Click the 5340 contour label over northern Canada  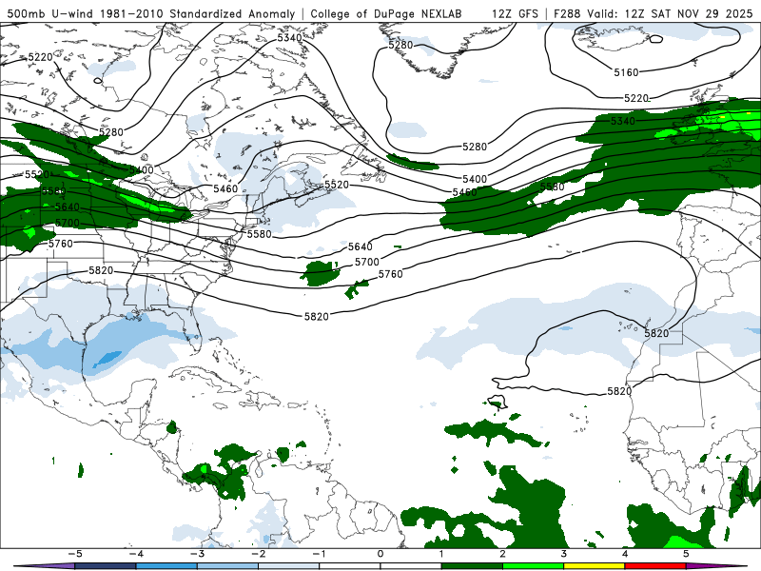(290, 37)
